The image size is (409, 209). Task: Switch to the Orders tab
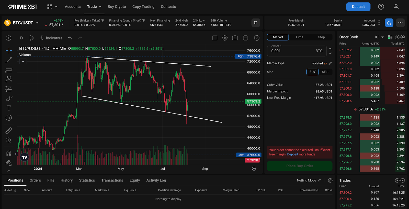tap(35, 180)
